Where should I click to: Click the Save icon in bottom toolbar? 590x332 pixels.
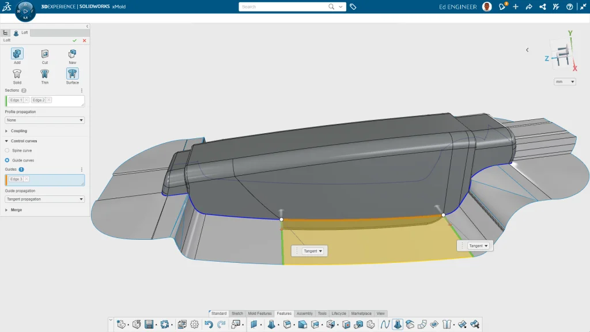click(149, 325)
